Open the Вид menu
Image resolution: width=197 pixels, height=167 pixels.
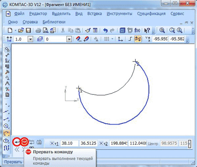79,14
